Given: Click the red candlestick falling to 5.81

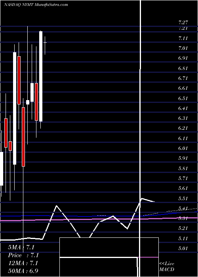Looking at the screenshot, I should pyautogui.click(x=23, y=137).
